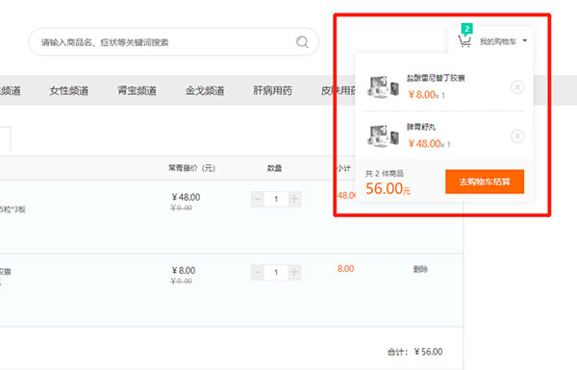Click the 去购物车结算 checkout button
577x370 pixels.
tap(485, 182)
